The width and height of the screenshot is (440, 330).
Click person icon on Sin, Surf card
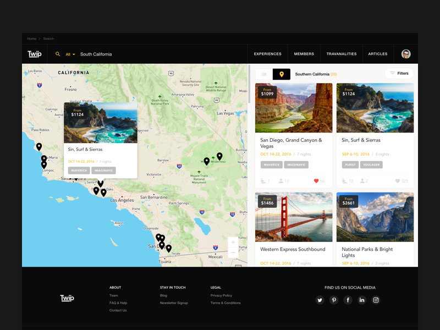[362, 181]
